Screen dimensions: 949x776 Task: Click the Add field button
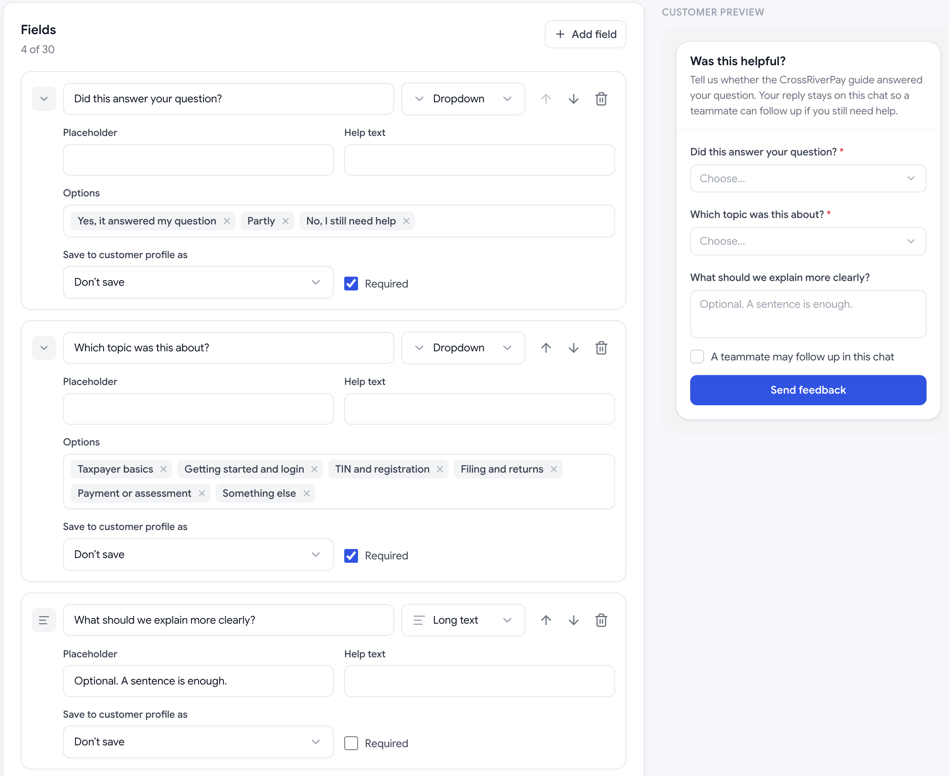(x=585, y=34)
